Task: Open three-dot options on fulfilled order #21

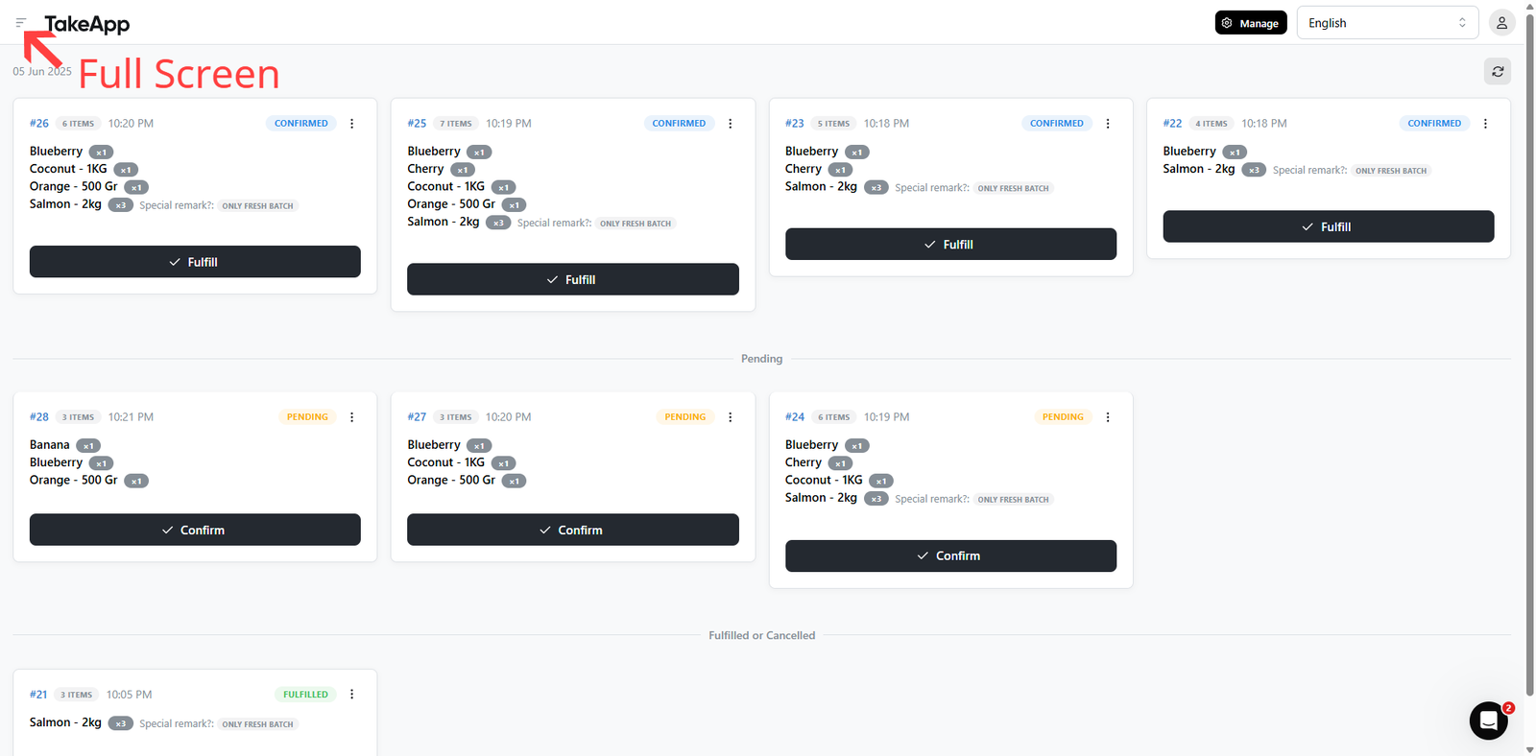Action: click(x=352, y=695)
